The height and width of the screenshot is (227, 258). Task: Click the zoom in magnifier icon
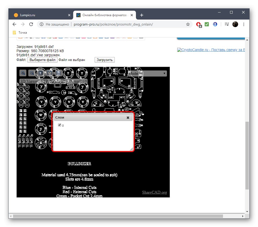pyautogui.click(x=23, y=73)
